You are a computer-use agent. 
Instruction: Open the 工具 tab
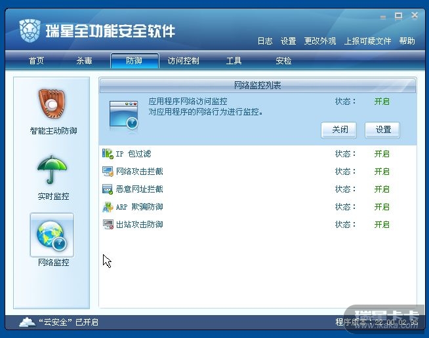click(x=234, y=60)
